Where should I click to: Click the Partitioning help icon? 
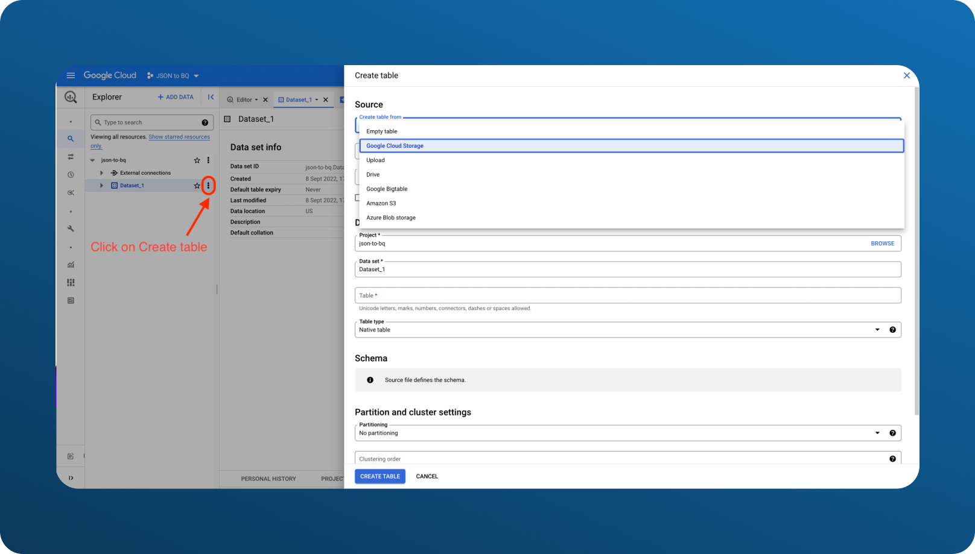coord(892,433)
